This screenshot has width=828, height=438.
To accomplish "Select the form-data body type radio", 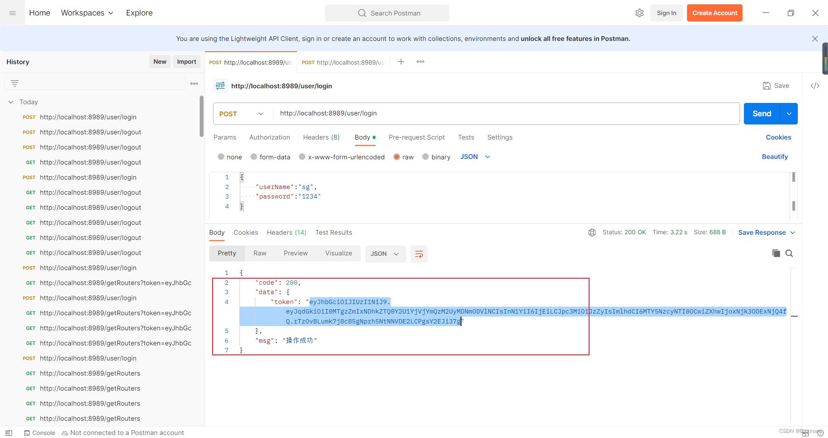I will coord(254,157).
